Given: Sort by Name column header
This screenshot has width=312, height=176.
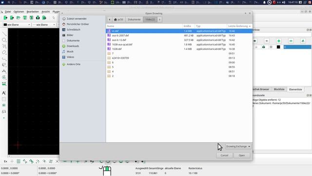Looking at the screenshot, I should click(144, 26).
